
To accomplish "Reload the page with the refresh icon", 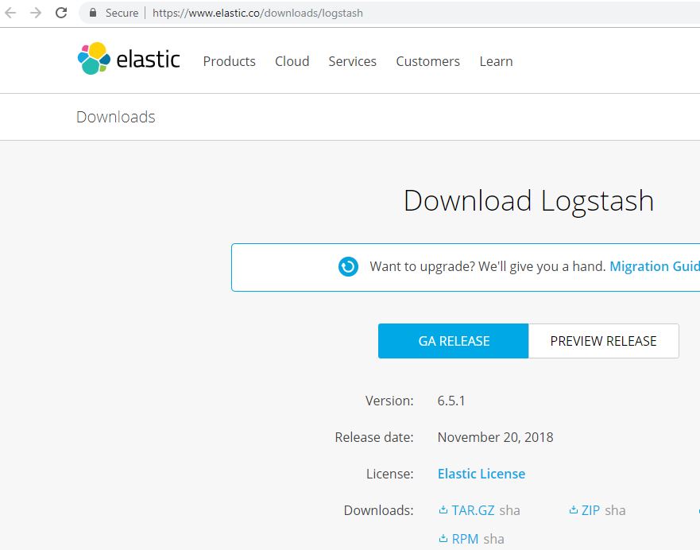I will click(x=61, y=13).
